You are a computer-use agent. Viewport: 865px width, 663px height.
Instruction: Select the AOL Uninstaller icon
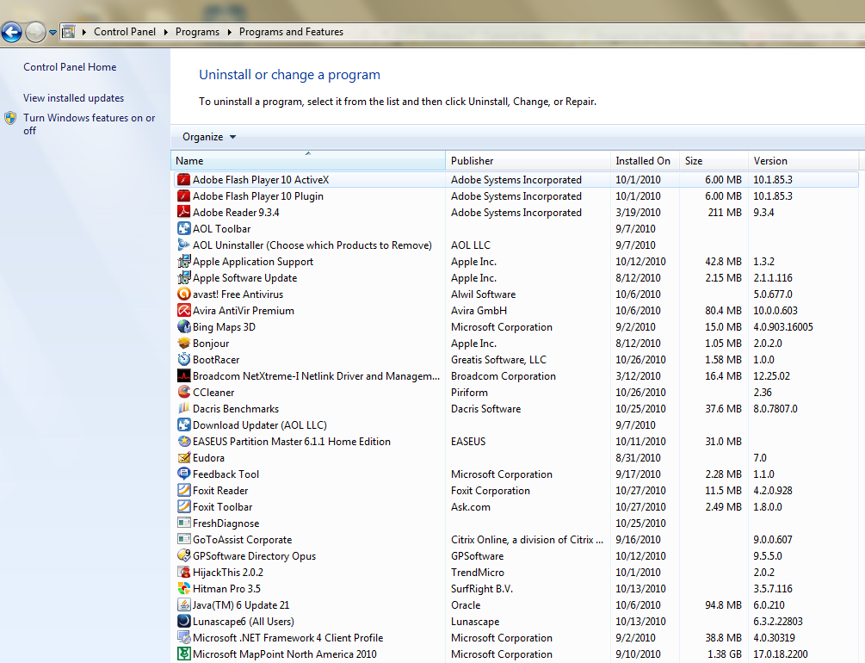click(x=183, y=245)
